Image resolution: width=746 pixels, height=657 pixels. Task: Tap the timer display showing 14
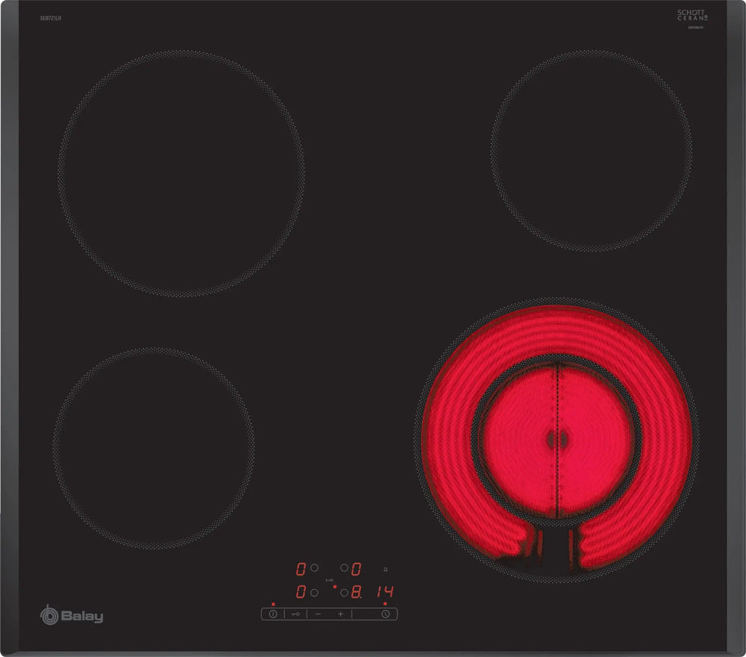point(385,592)
